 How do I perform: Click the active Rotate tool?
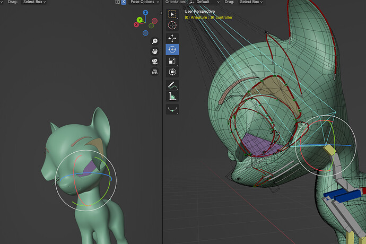pos(172,49)
